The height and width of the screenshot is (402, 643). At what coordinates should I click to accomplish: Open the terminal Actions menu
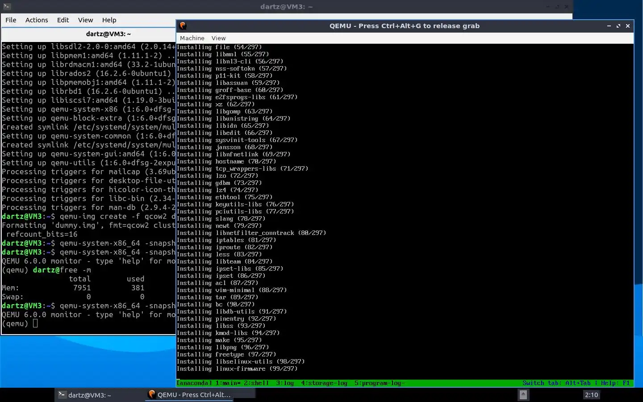pyautogui.click(x=37, y=20)
